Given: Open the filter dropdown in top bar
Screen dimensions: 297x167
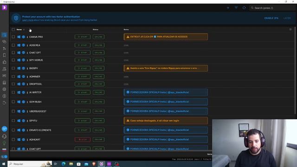Looking at the screenshot, I should 236,8.
